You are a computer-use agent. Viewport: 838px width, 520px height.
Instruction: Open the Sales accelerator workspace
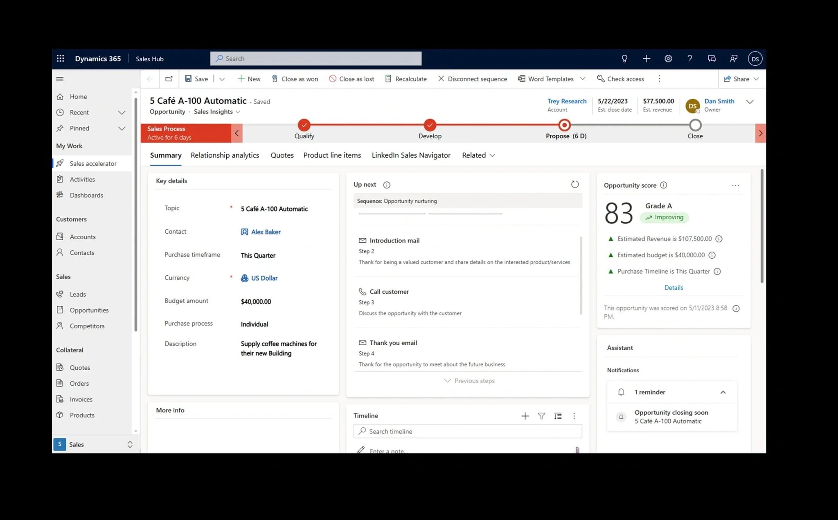(92, 163)
